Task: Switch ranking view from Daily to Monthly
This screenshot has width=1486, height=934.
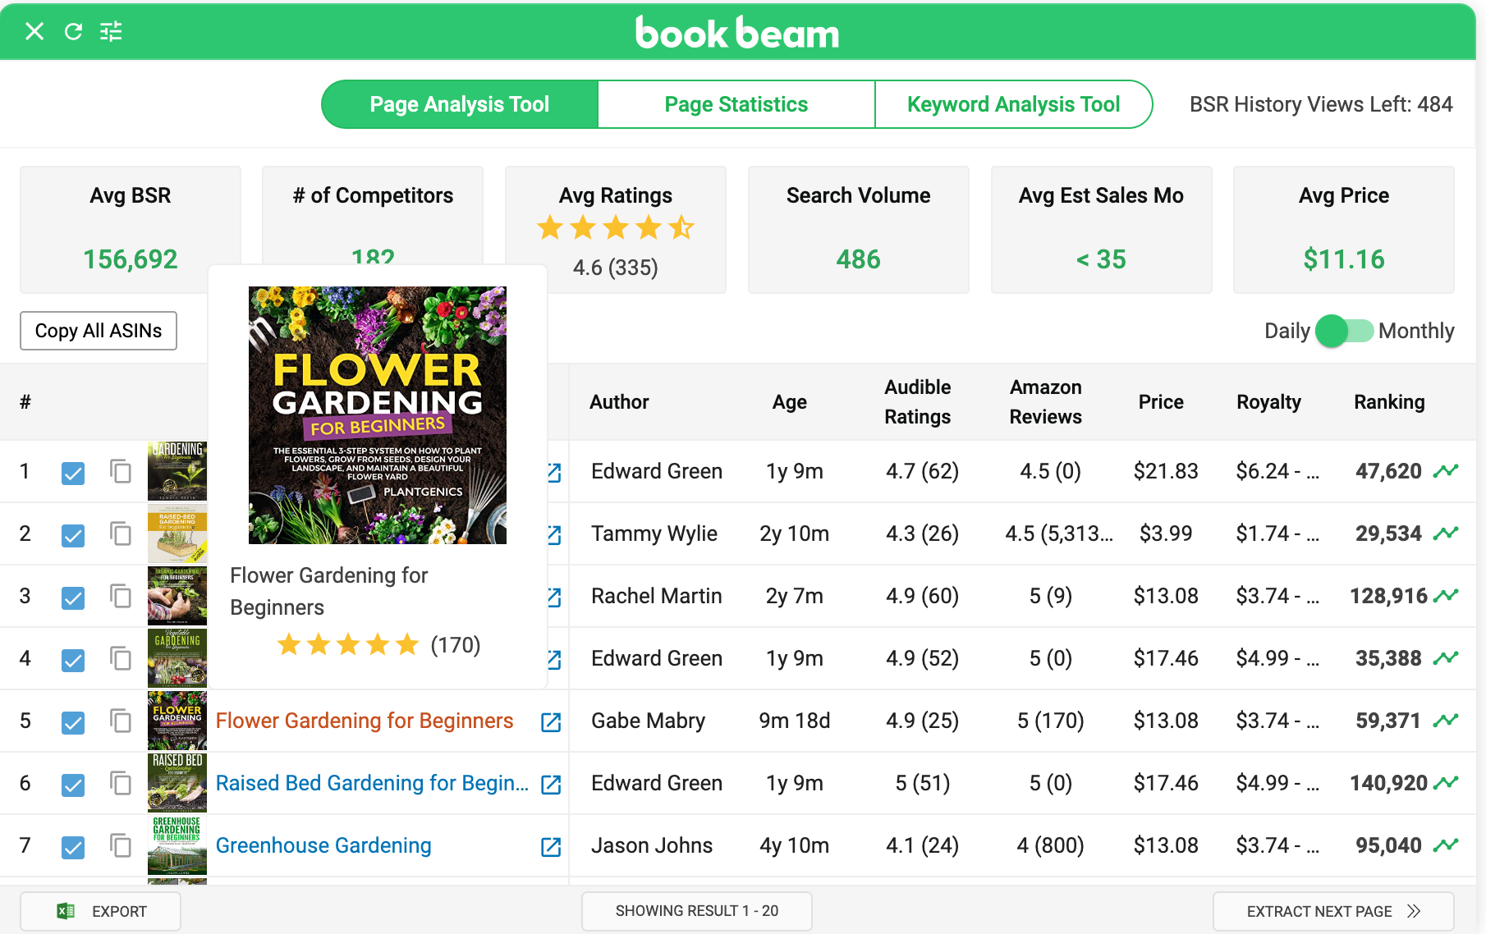Action: (x=1344, y=331)
